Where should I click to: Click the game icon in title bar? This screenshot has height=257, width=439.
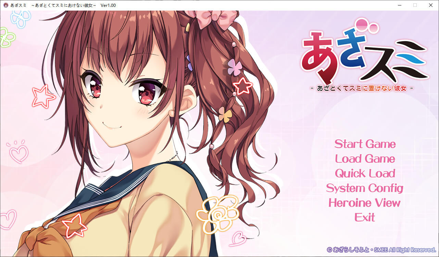[6, 5]
